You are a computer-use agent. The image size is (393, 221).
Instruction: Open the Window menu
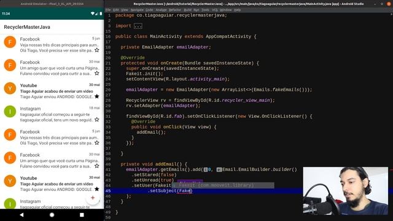[x=226, y=10]
